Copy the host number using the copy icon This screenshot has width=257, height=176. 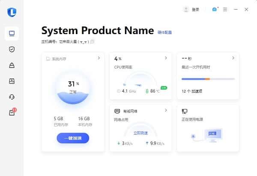[92, 41]
